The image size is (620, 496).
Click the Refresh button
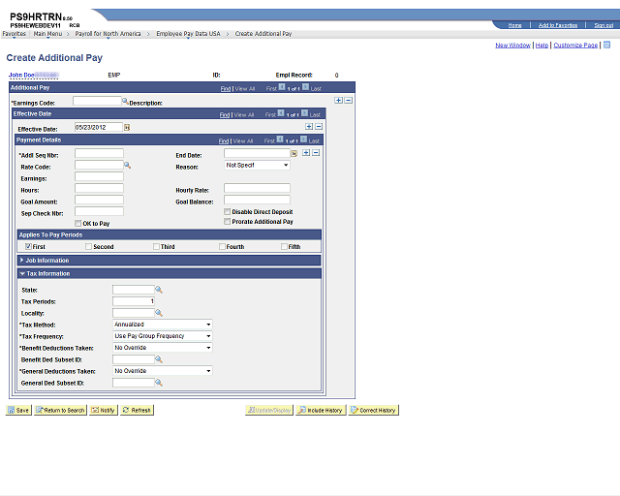tap(137, 410)
